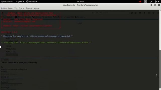This screenshot has width=161, height=90.
Task: Click the cassowaryholiday.com Checking Host URL
Action: (x=54, y=42)
